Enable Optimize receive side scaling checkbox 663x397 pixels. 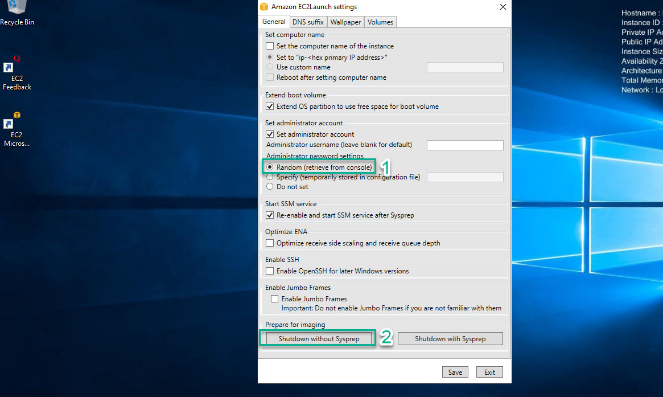click(x=270, y=243)
